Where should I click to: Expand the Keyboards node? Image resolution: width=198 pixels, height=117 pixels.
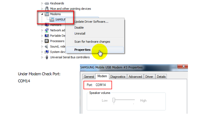[42, 3]
